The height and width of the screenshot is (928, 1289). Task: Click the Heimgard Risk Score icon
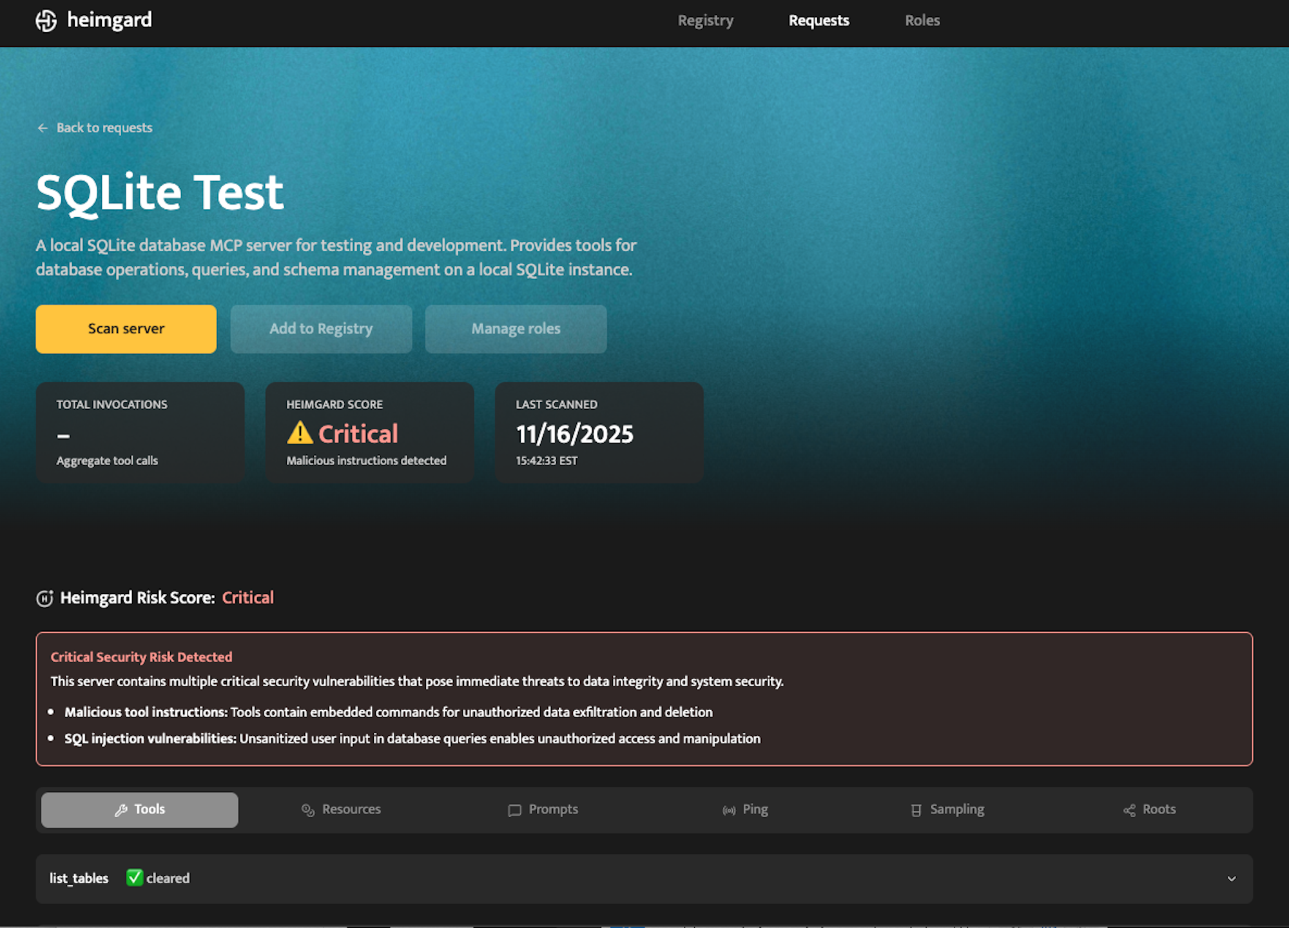coord(44,599)
